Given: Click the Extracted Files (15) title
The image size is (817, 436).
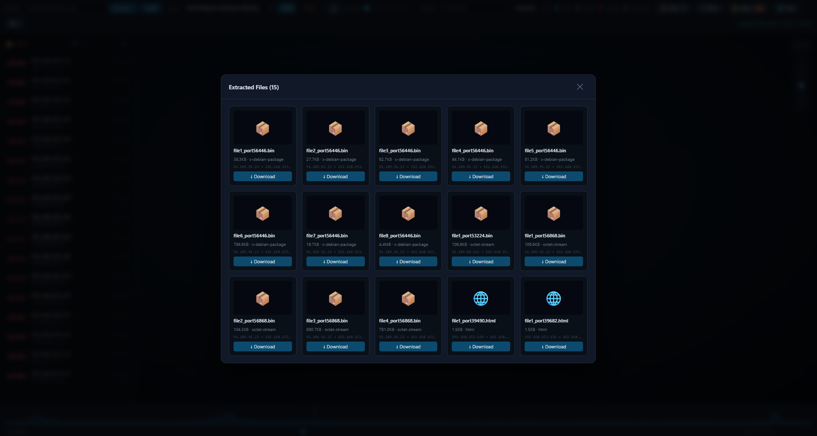Looking at the screenshot, I should [254, 87].
